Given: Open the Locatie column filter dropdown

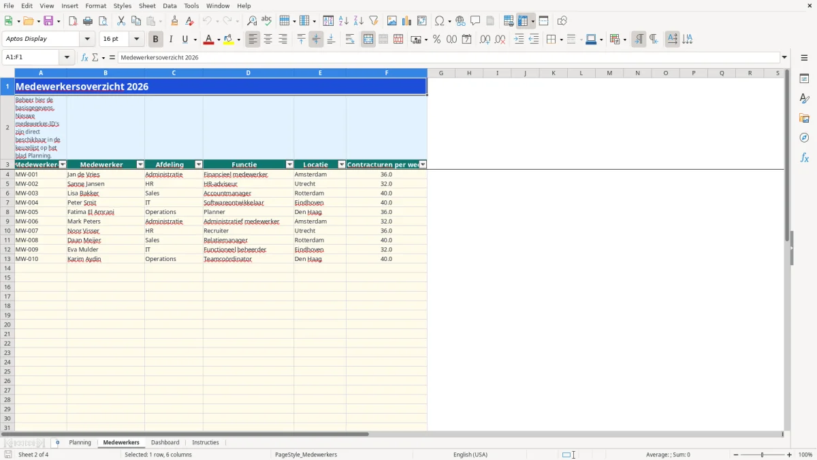Looking at the screenshot, I should [342, 164].
